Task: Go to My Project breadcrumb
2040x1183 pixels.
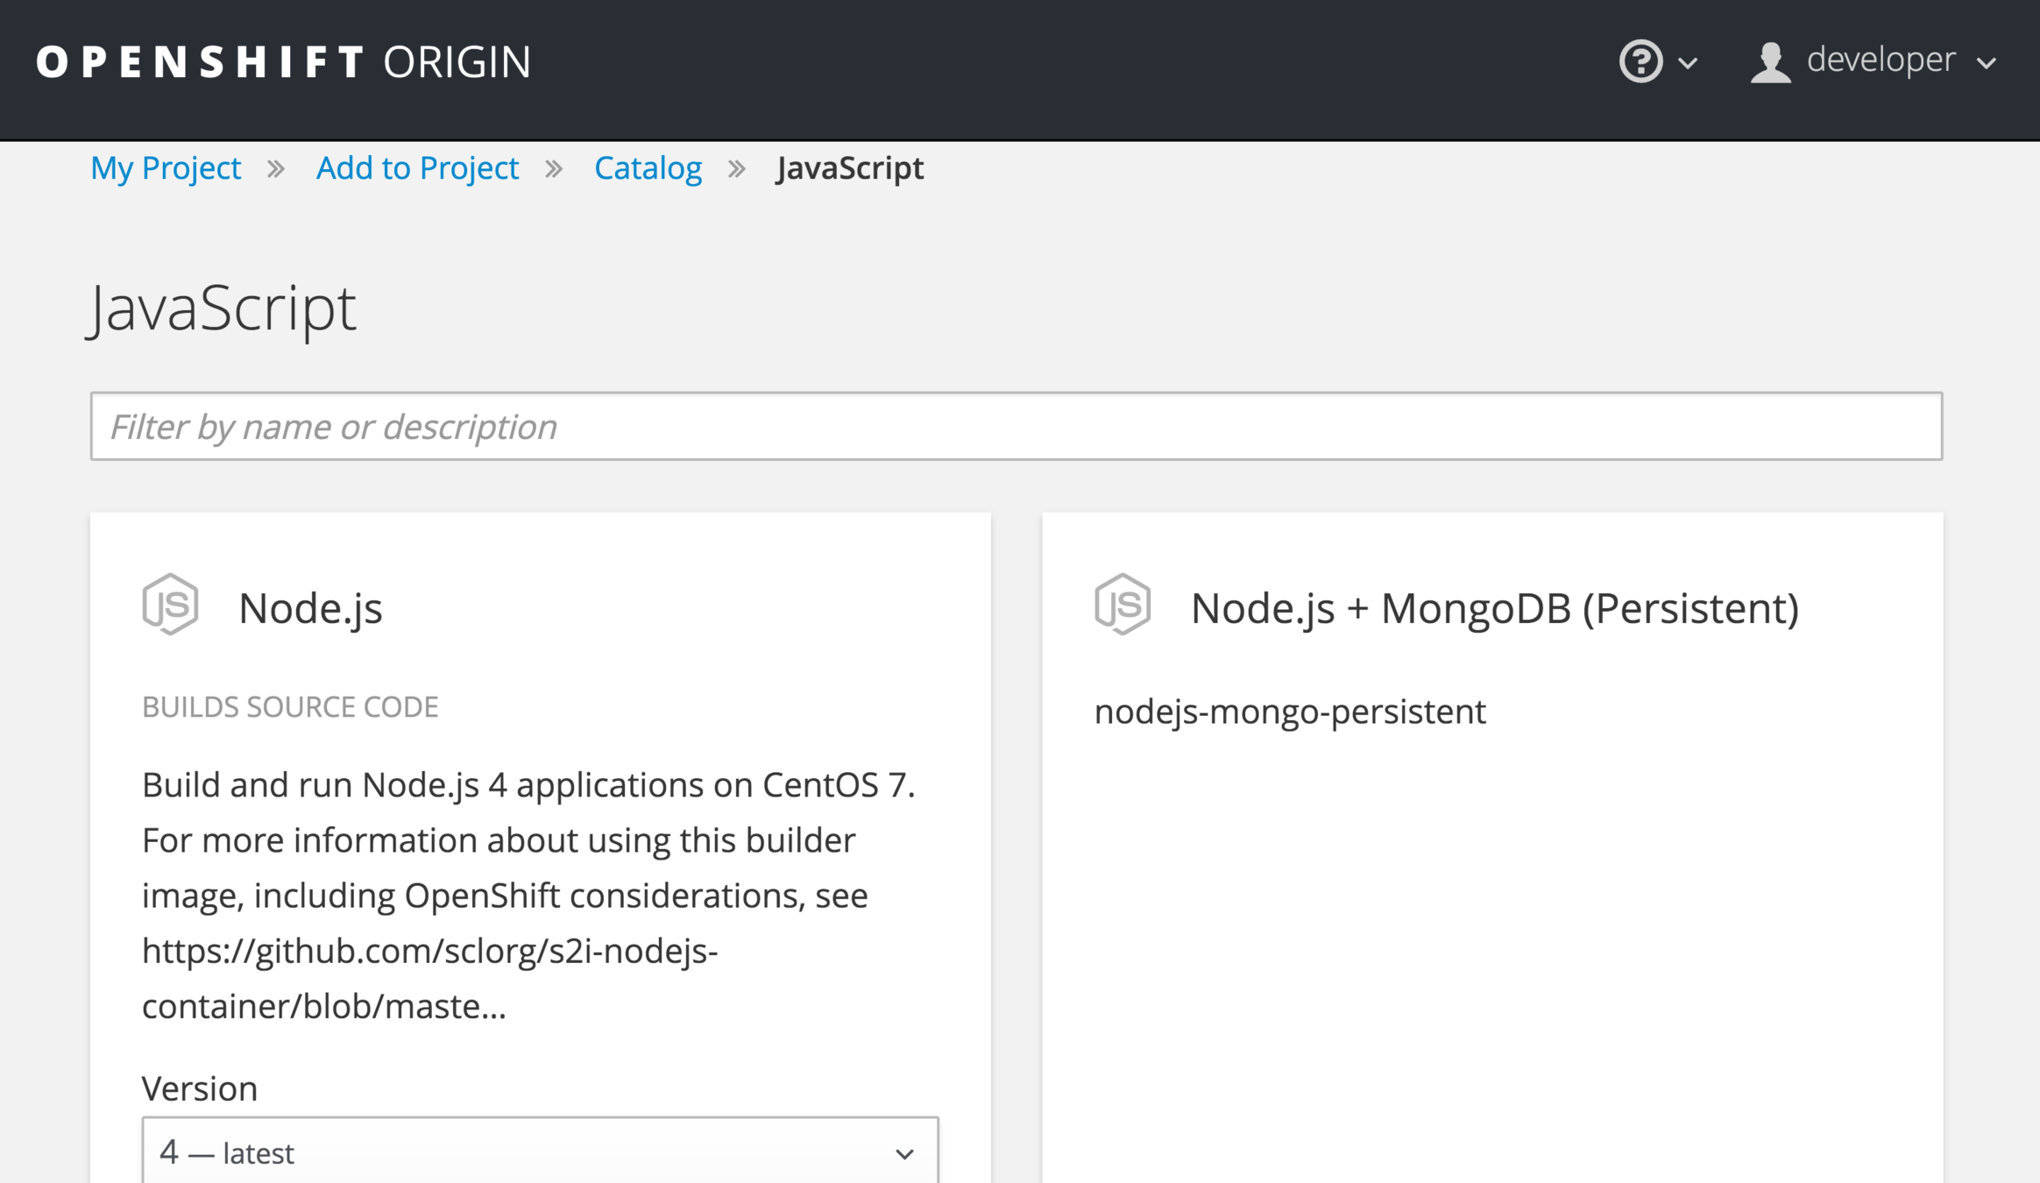Action: tap(166, 168)
